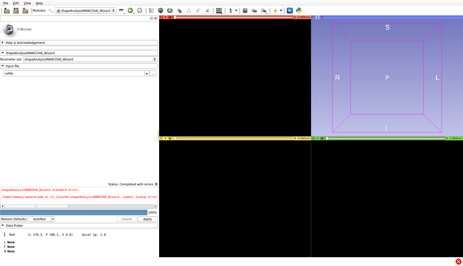Click the module search magnifier icon
Viewport: 463px width, 266px height.
click(x=50, y=11)
